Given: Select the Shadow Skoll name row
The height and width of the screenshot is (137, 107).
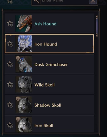Looking at the screenshot, I should (49, 105).
